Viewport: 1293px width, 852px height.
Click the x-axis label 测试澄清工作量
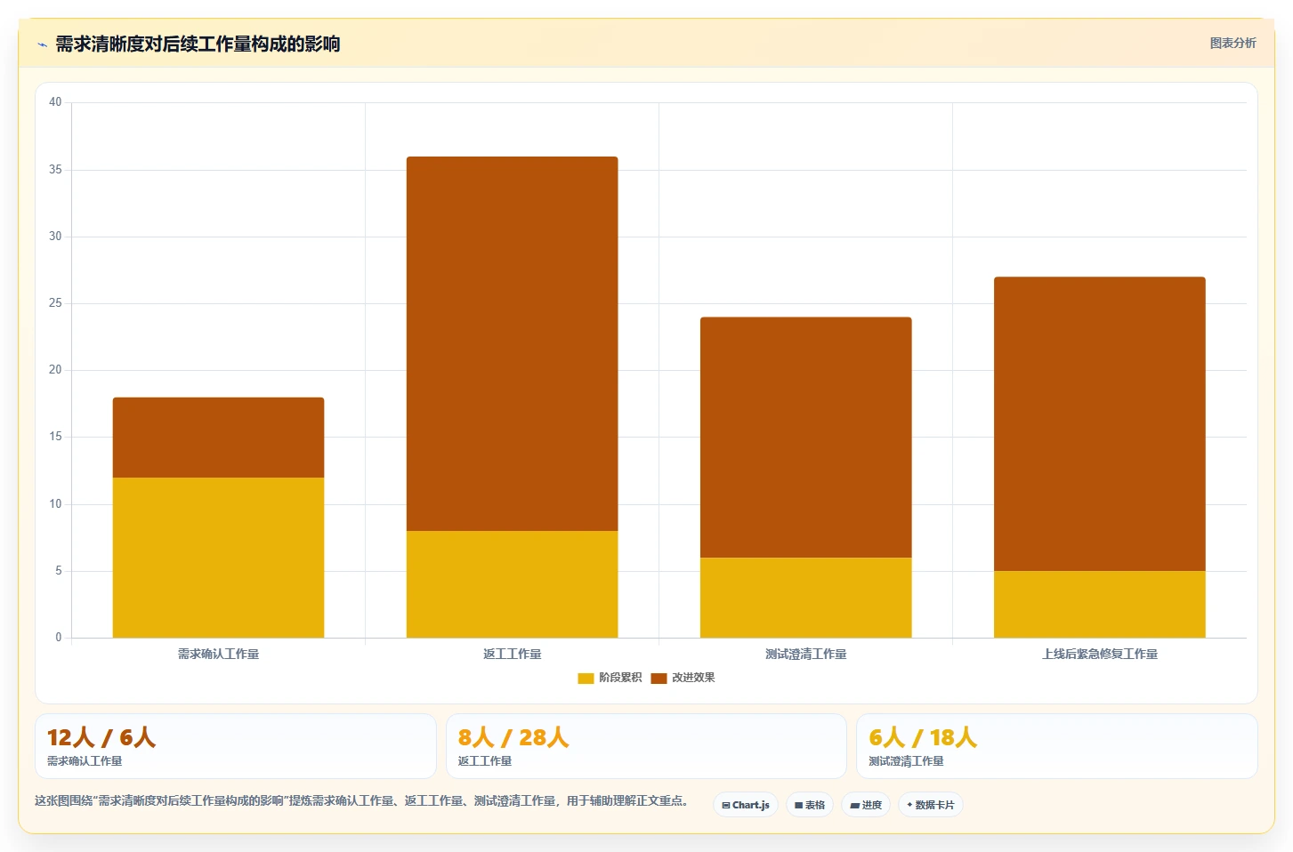tap(805, 654)
